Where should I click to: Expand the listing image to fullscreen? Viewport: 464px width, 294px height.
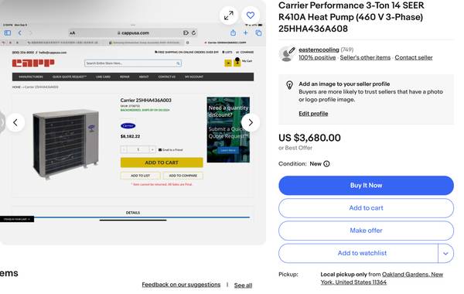(228, 15)
